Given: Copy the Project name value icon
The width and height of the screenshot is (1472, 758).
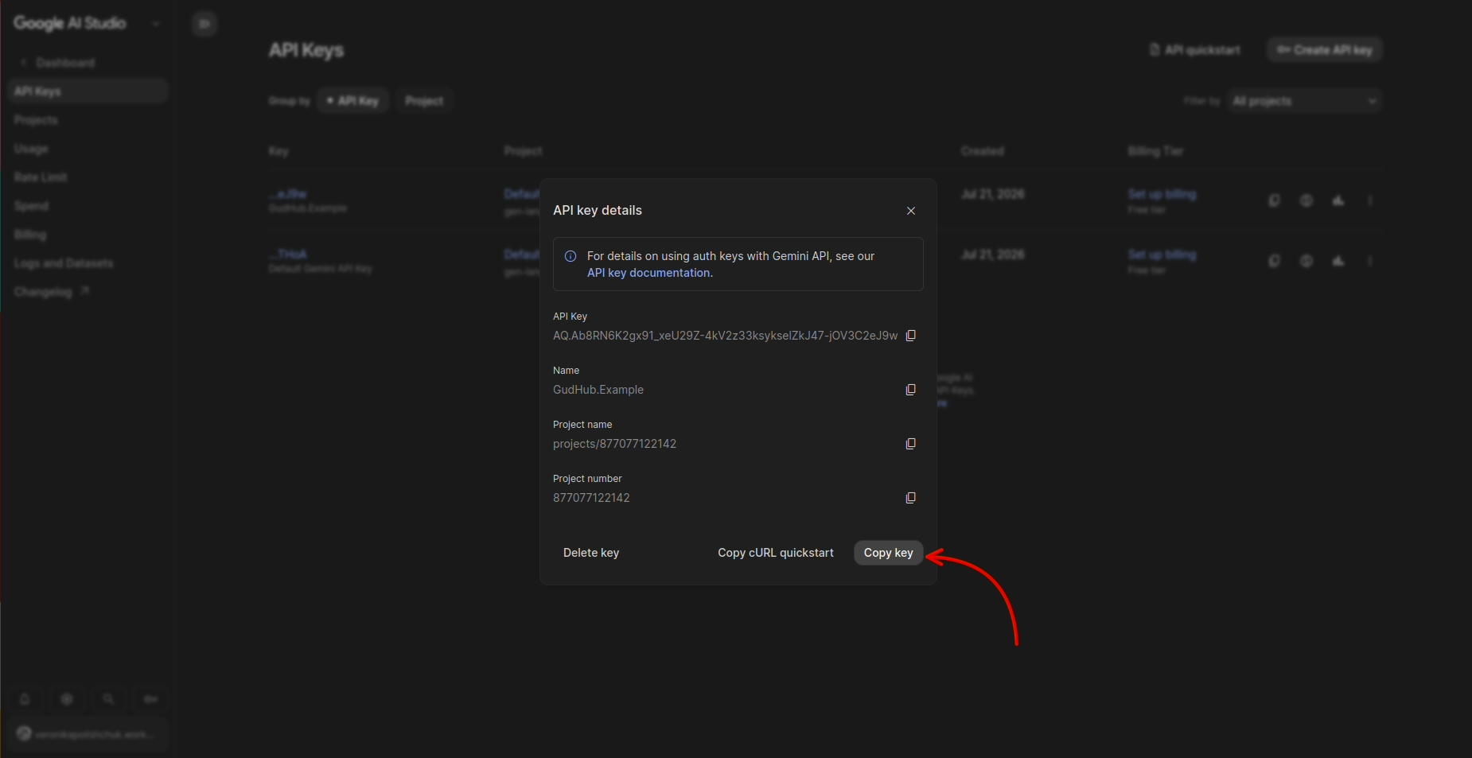Looking at the screenshot, I should click(x=911, y=444).
